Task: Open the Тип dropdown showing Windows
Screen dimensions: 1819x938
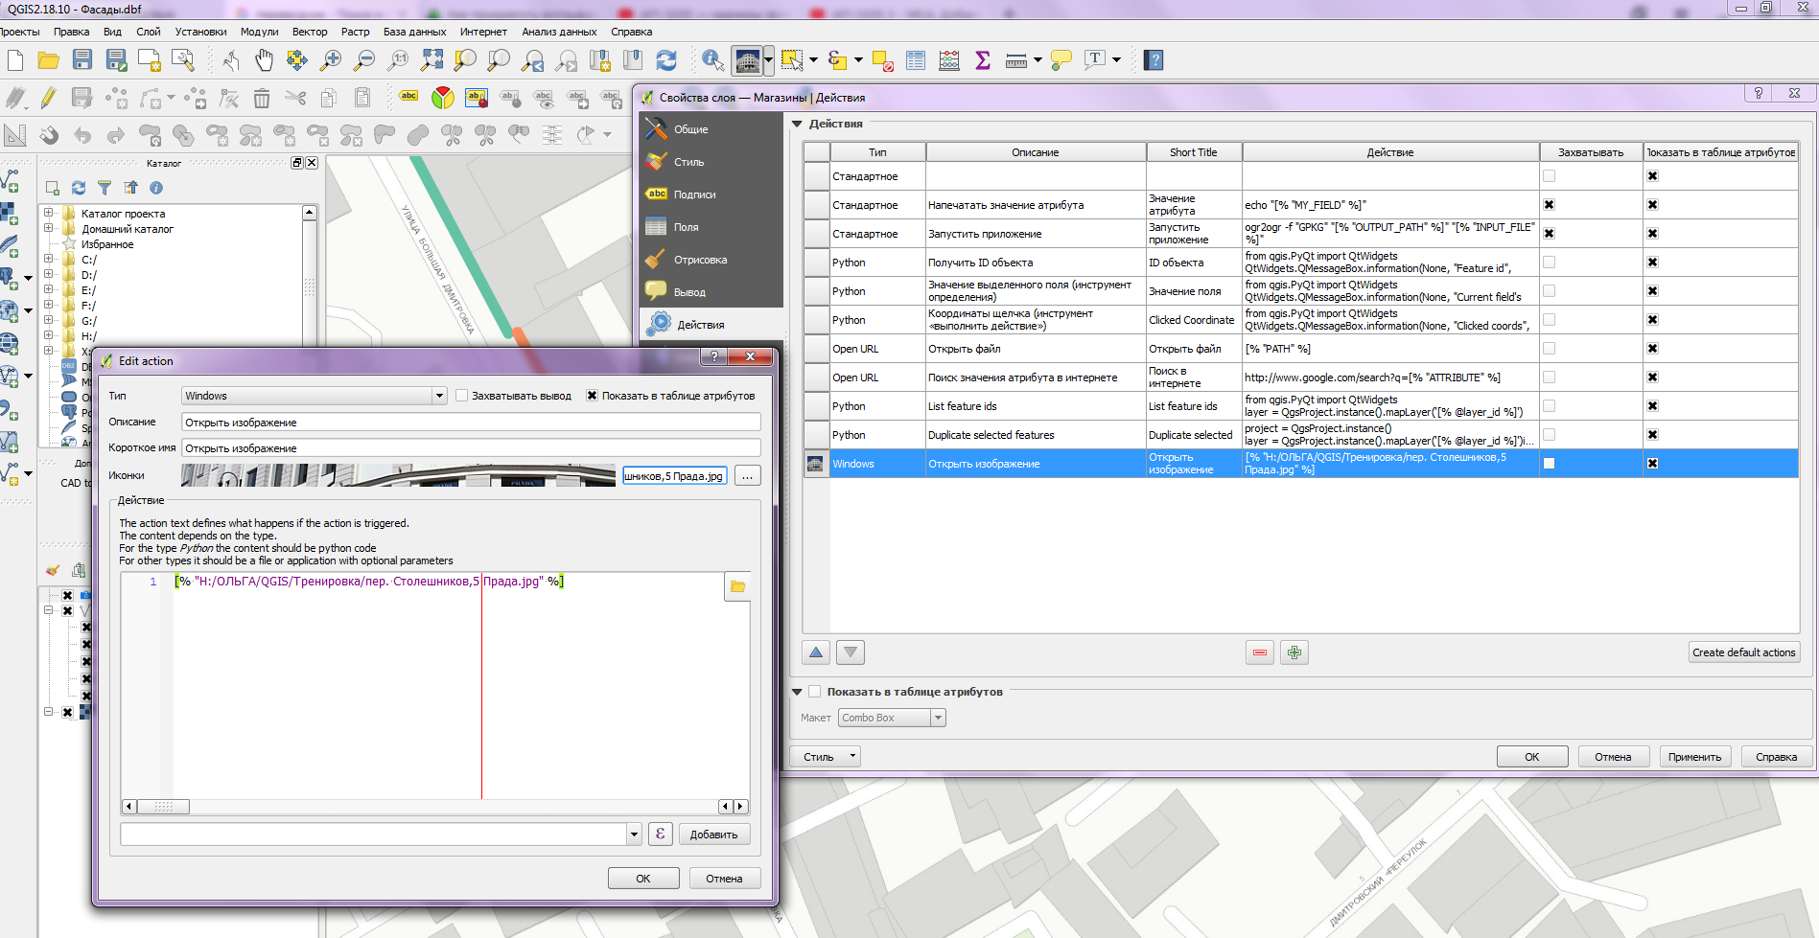Action: pyautogui.click(x=315, y=396)
